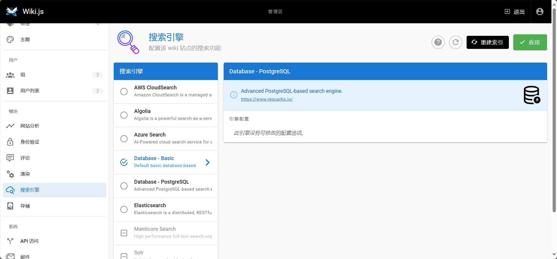Viewport: 557px width, 259px height.
Task: Click the page vertical scrollbar
Action: 554,111
